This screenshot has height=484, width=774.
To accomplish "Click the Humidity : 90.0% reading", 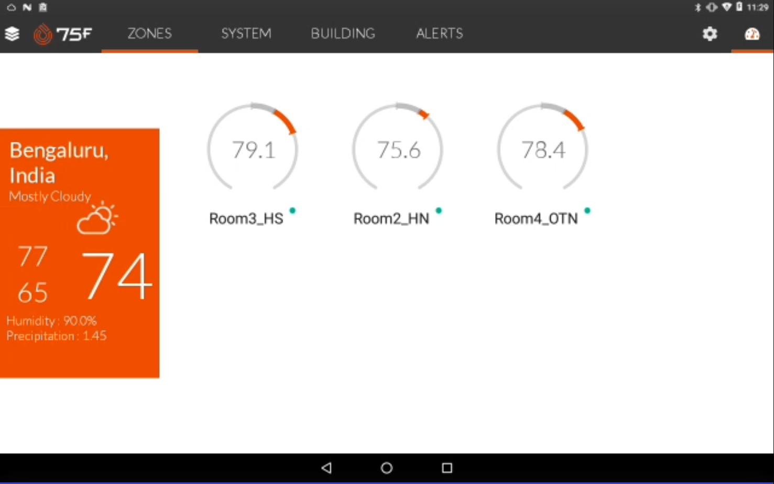I will click(51, 321).
